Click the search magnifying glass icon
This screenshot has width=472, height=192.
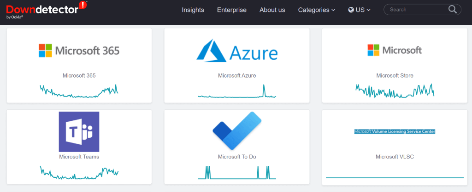pyautogui.click(x=452, y=10)
